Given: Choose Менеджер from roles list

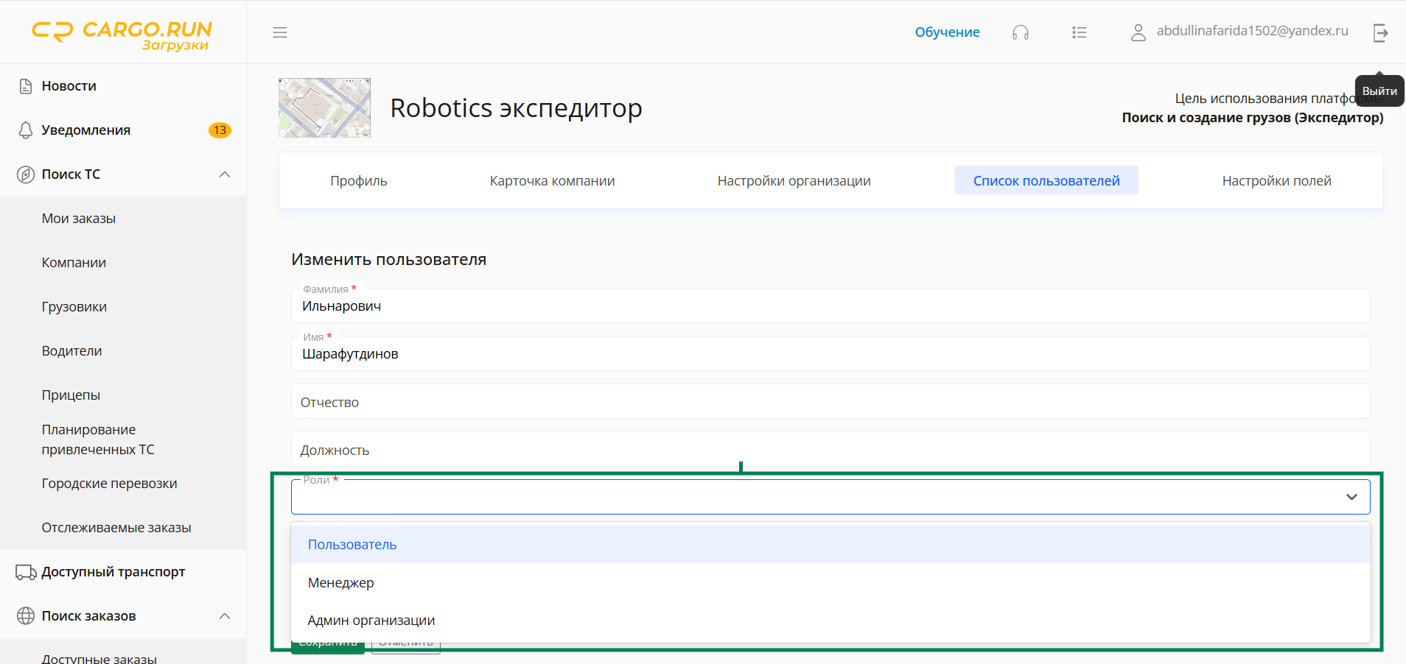Looking at the screenshot, I should pos(341,583).
